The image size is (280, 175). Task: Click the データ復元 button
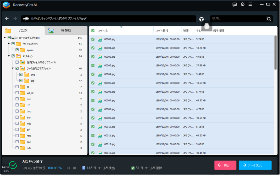[255, 165]
